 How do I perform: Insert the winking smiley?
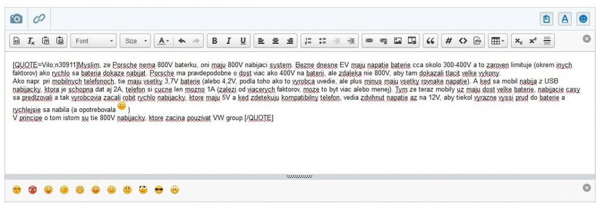click(64, 189)
